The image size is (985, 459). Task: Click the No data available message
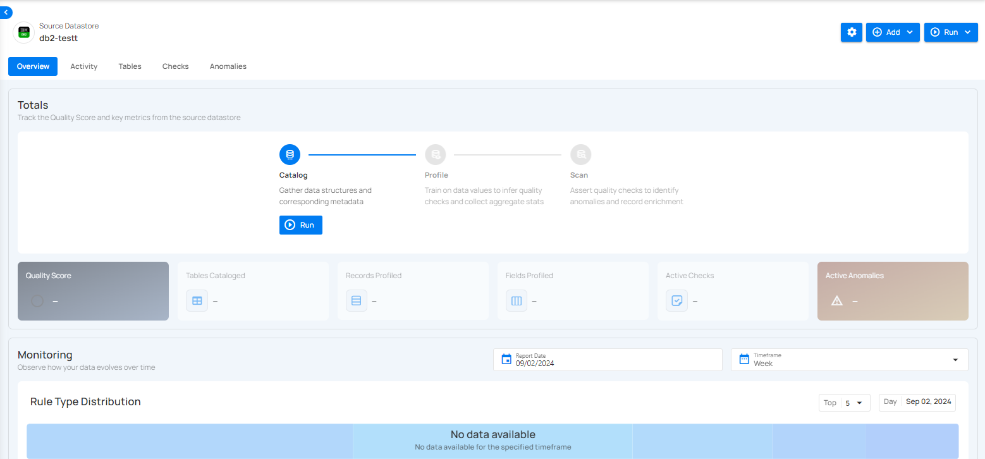coord(493,435)
